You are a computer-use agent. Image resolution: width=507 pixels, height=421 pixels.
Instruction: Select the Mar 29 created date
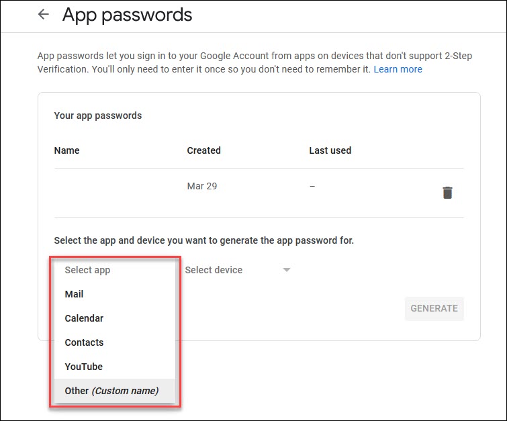(202, 186)
